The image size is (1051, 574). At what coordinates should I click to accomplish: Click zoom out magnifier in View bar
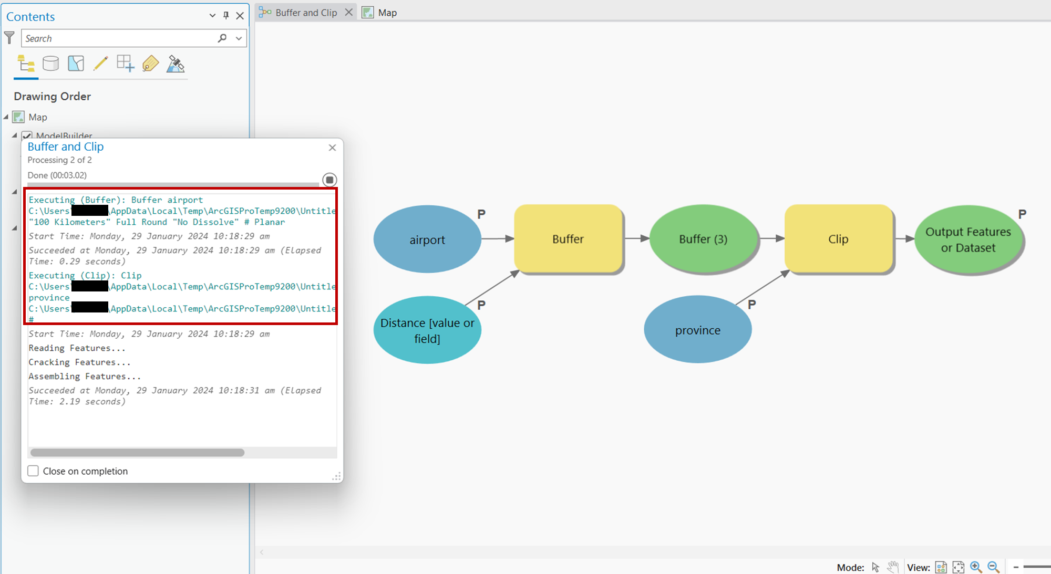[x=993, y=567]
